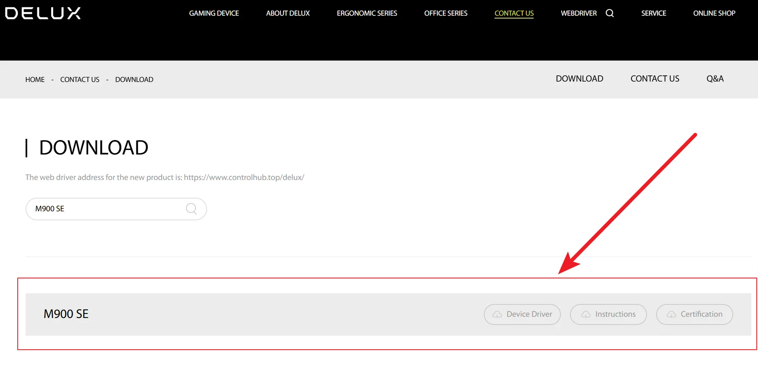Select the DOWNLOAD sub-navigation tab
This screenshot has width=758, height=374.
[579, 79]
